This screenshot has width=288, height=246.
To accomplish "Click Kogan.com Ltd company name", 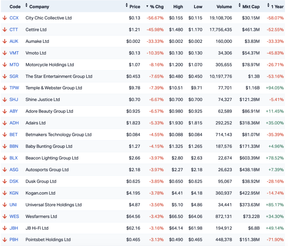I will tap(40, 193).
